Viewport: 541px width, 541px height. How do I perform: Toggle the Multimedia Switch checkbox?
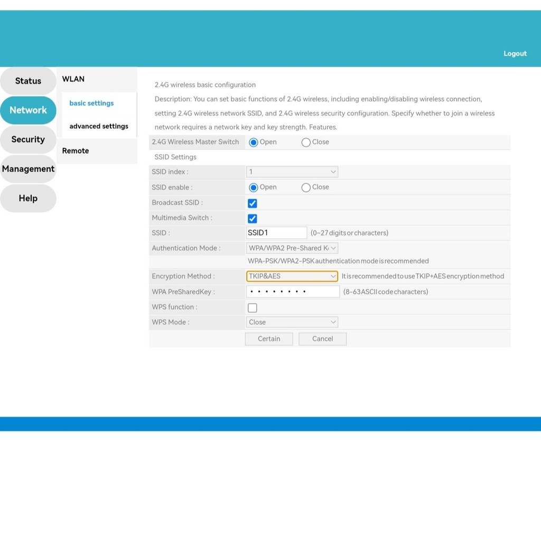click(x=253, y=219)
